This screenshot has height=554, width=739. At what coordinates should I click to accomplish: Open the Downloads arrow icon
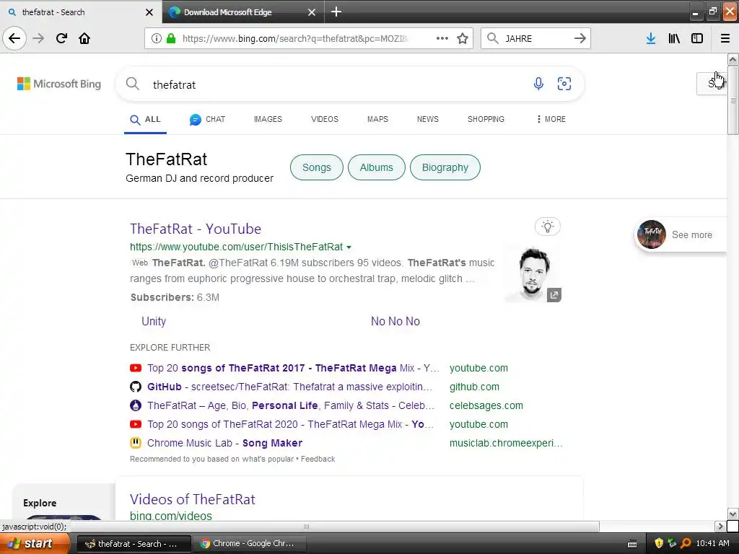pyautogui.click(x=651, y=38)
